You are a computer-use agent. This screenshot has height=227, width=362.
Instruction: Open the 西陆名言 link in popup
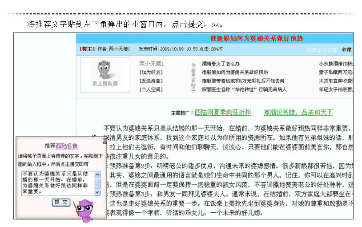(x=67, y=146)
